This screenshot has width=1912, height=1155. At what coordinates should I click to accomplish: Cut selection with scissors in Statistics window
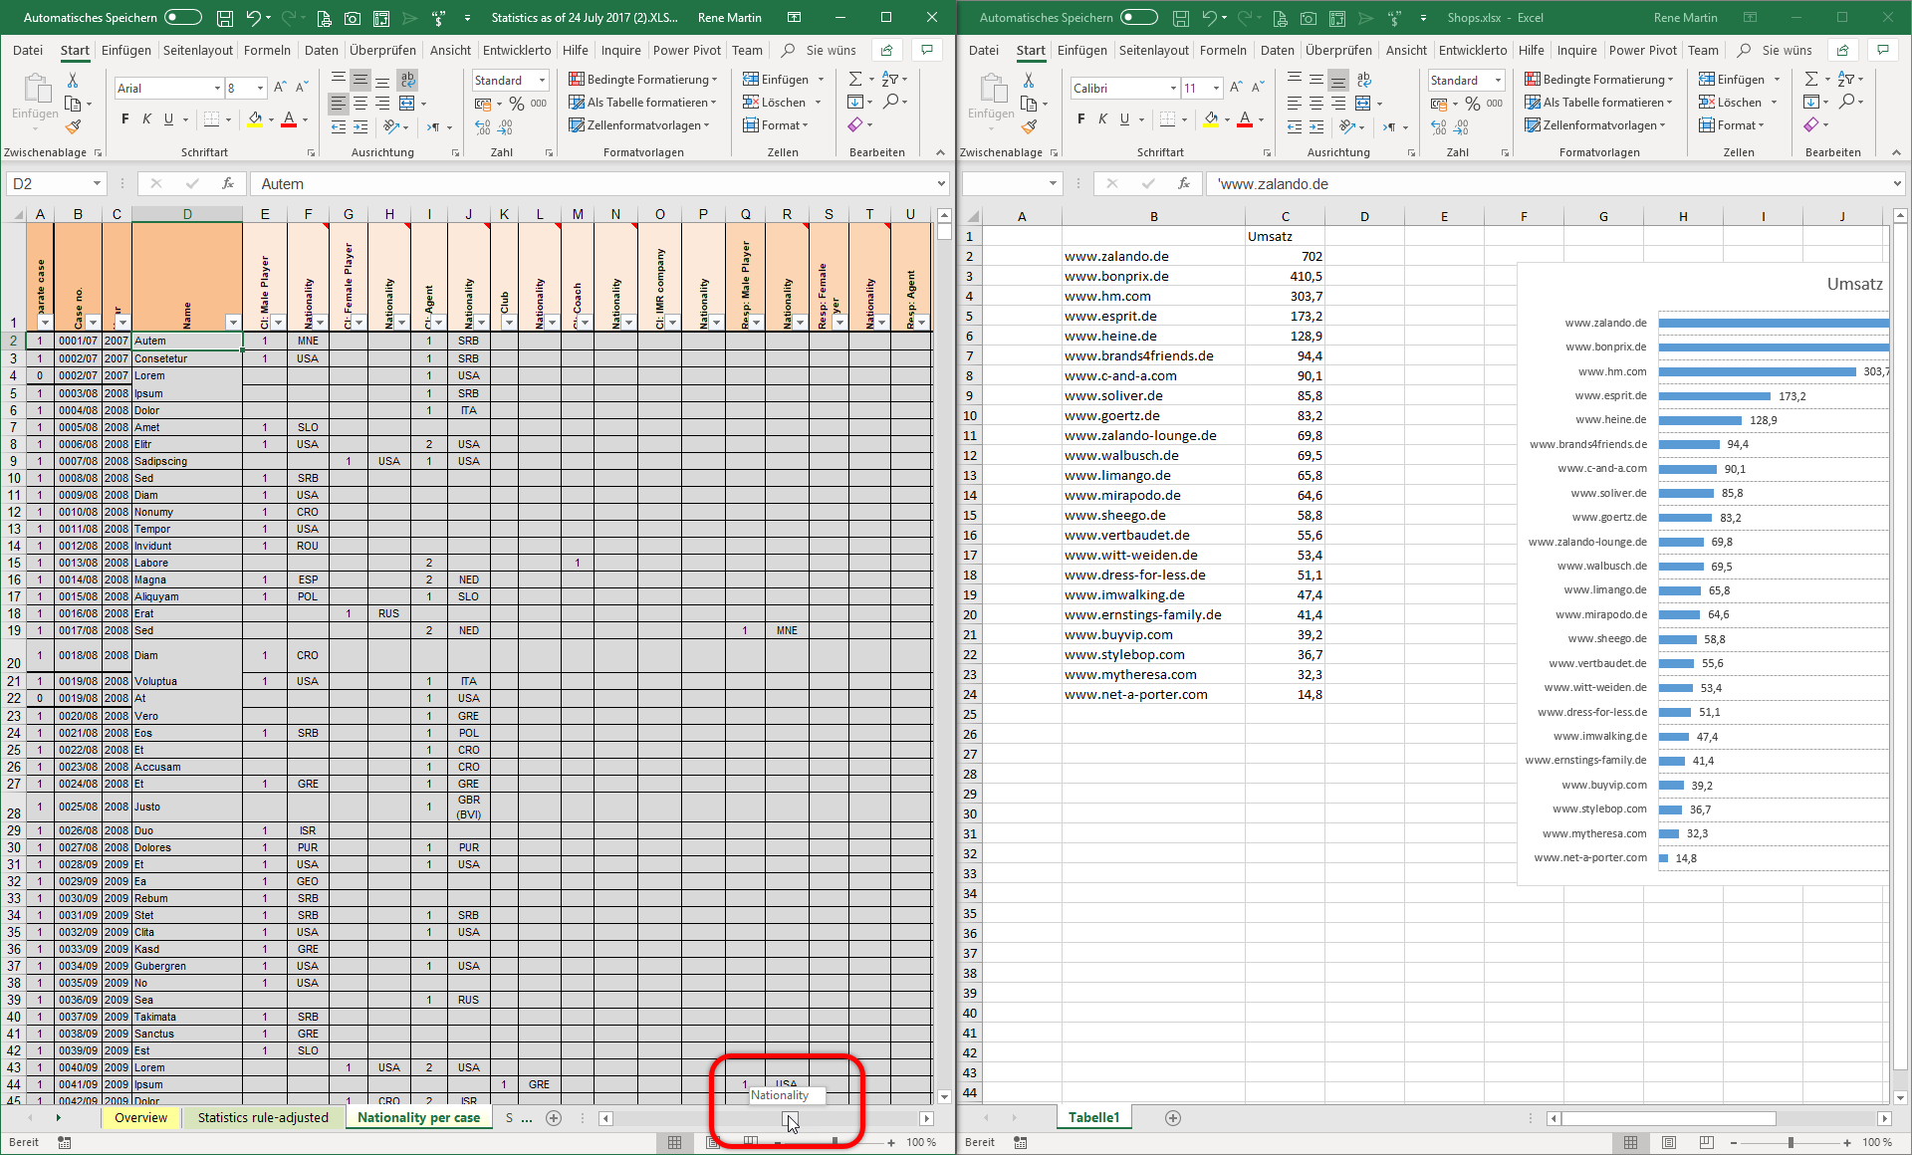tap(72, 80)
